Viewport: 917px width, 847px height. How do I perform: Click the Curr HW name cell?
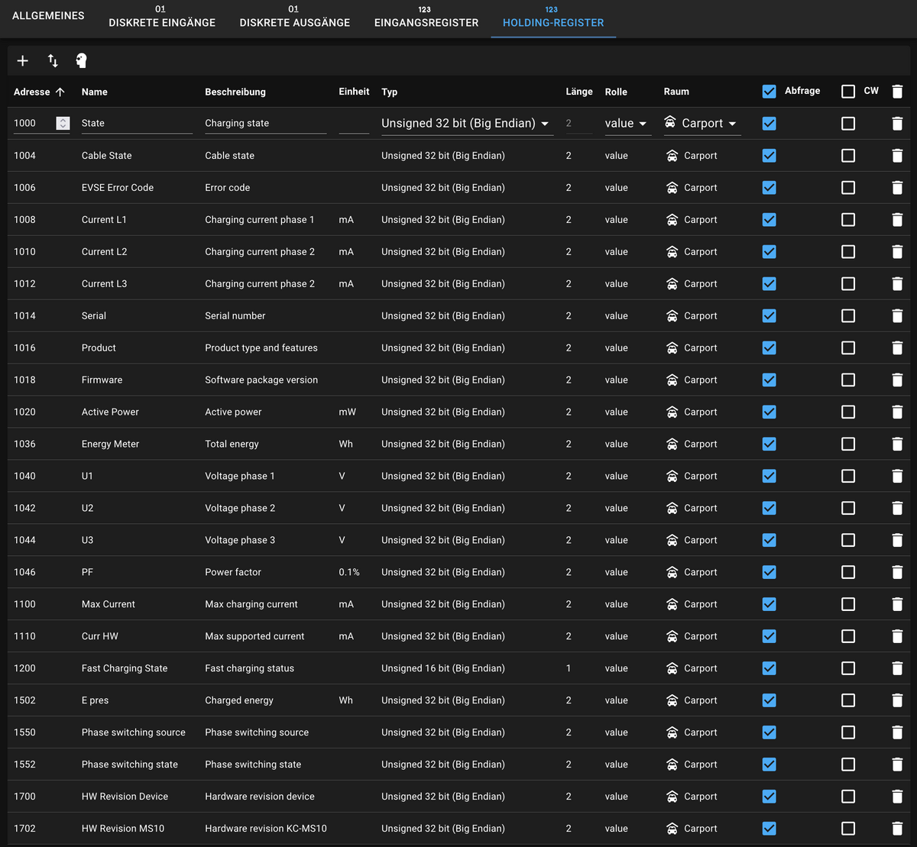100,636
